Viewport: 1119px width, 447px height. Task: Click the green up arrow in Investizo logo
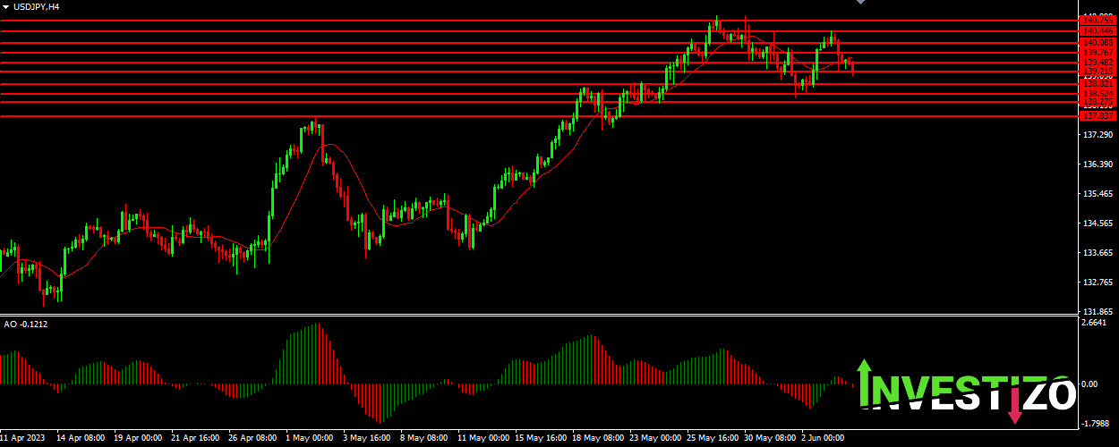coord(864,380)
